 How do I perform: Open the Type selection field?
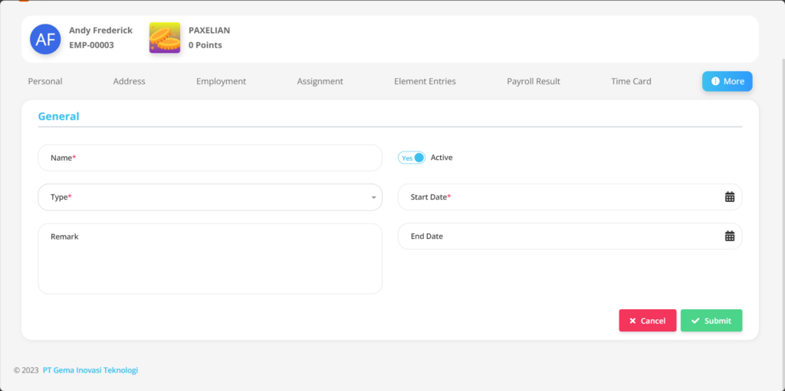coord(210,197)
